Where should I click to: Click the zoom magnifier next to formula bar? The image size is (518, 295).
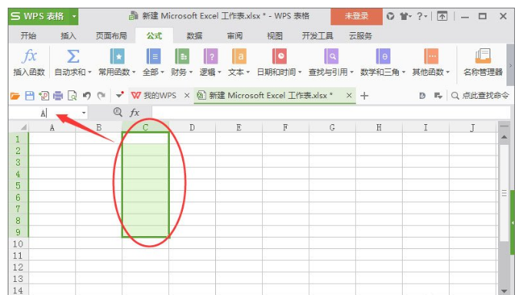pyautogui.click(x=118, y=113)
